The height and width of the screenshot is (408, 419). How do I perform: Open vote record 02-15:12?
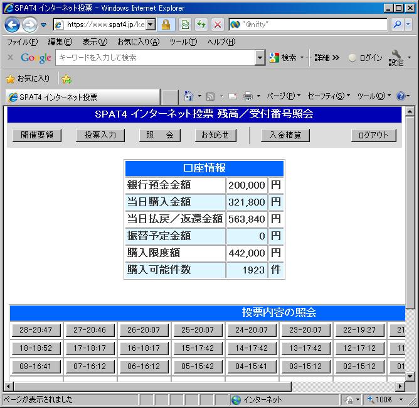click(359, 367)
